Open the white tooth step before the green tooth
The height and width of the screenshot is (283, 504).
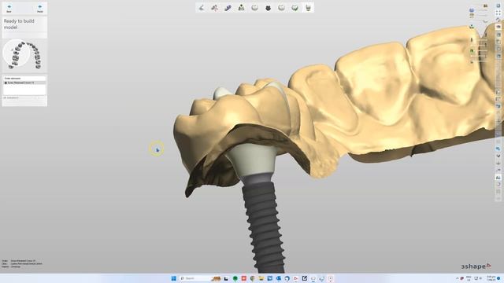pos(281,8)
